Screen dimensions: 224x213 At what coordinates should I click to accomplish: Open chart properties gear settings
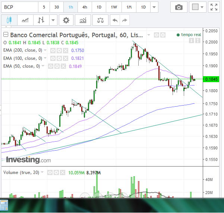[66, 20]
